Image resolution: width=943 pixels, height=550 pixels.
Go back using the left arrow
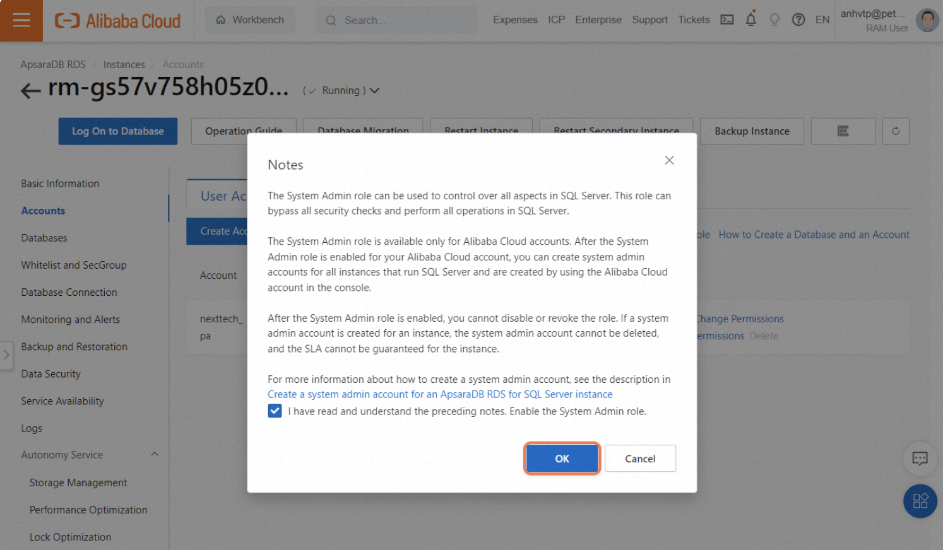(x=30, y=91)
